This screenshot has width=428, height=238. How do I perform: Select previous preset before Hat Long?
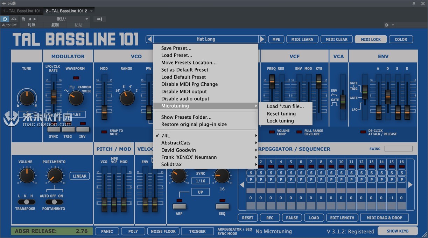click(x=149, y=39)
